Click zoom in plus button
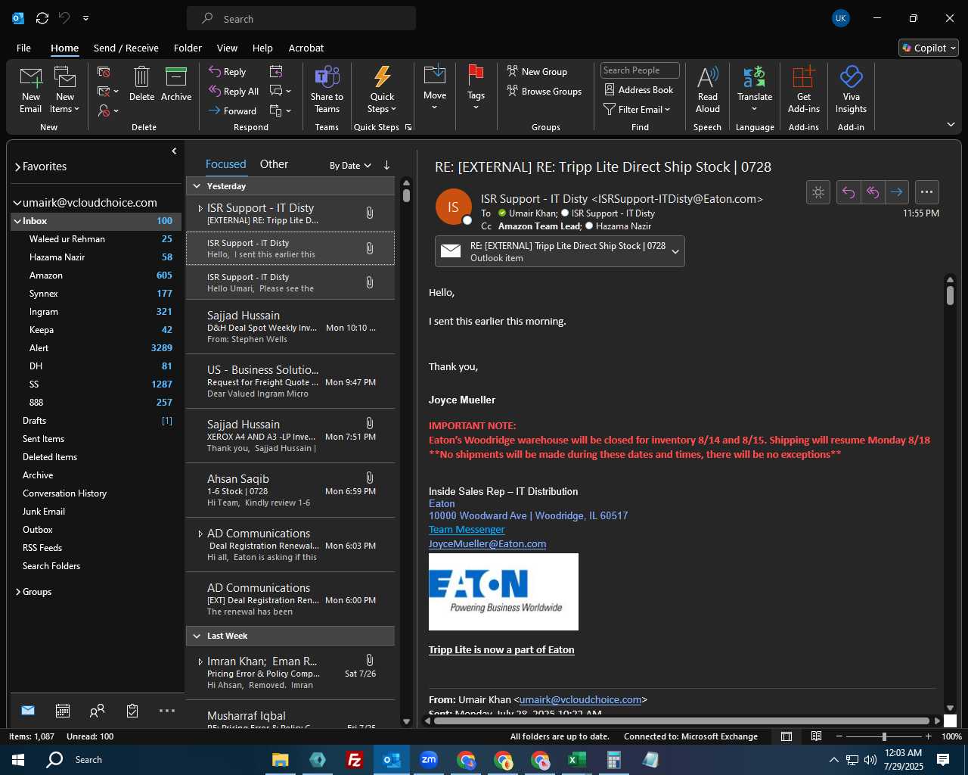 [928, 736]
